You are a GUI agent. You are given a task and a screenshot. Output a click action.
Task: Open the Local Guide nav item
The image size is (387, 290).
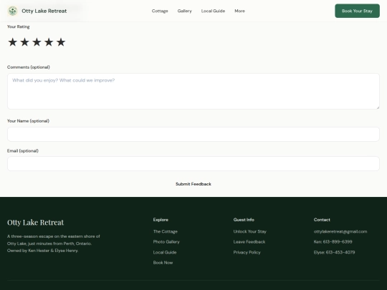213,11
